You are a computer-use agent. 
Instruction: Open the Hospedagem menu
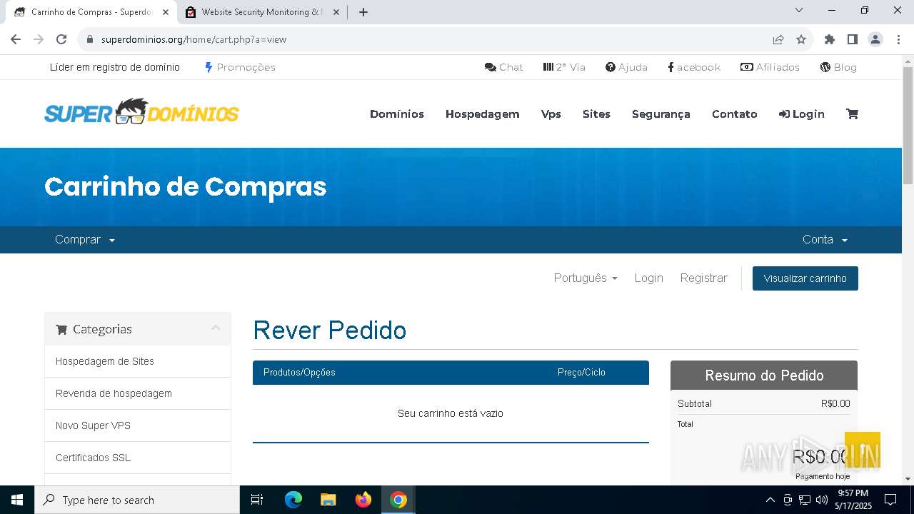483,114
